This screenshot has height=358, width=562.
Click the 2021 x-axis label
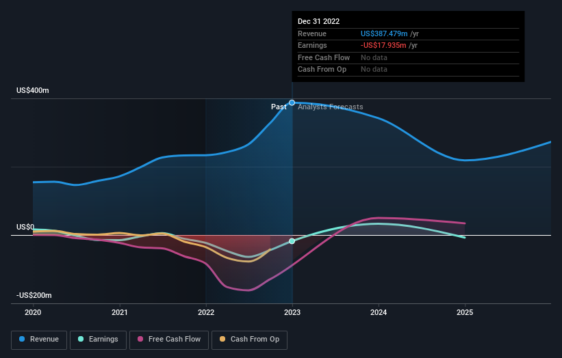coord(119,313)
